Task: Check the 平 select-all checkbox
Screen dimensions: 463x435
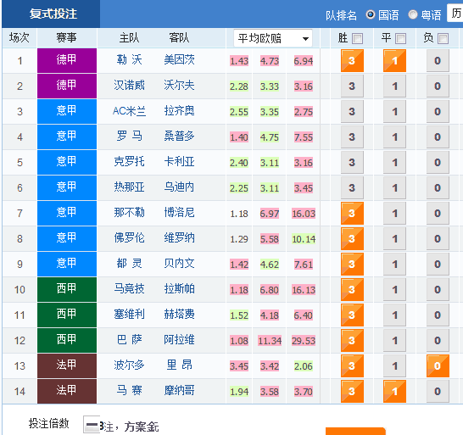Action: coord(401,38)
